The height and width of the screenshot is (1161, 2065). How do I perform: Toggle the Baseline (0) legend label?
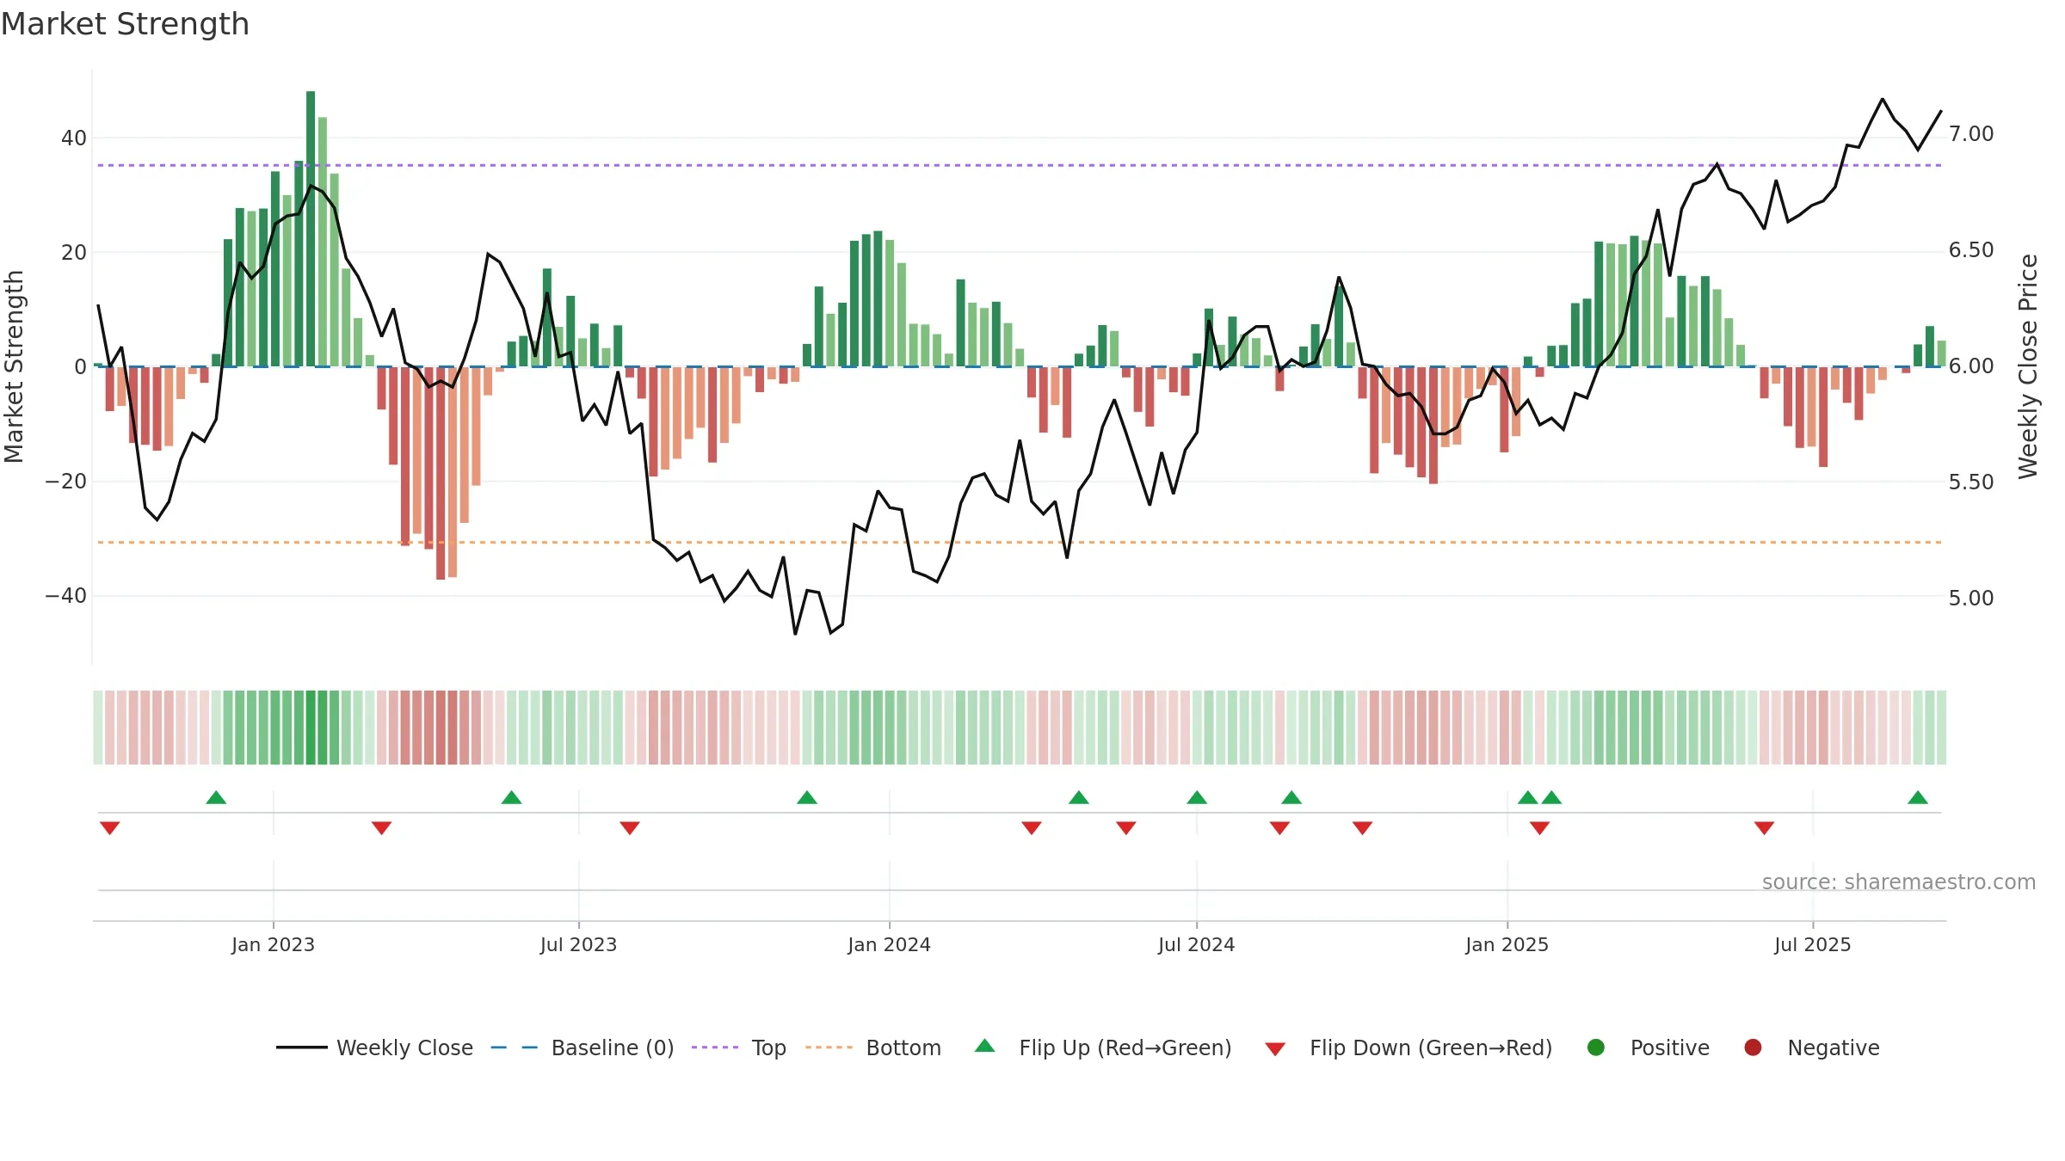click(613, 1048)
